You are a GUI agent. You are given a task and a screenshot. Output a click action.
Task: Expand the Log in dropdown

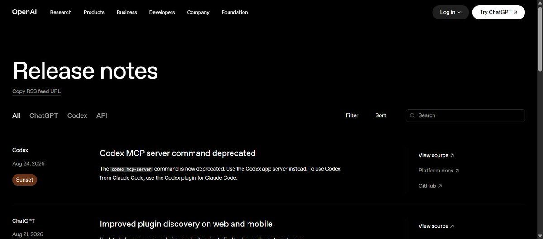coord(451,12)
